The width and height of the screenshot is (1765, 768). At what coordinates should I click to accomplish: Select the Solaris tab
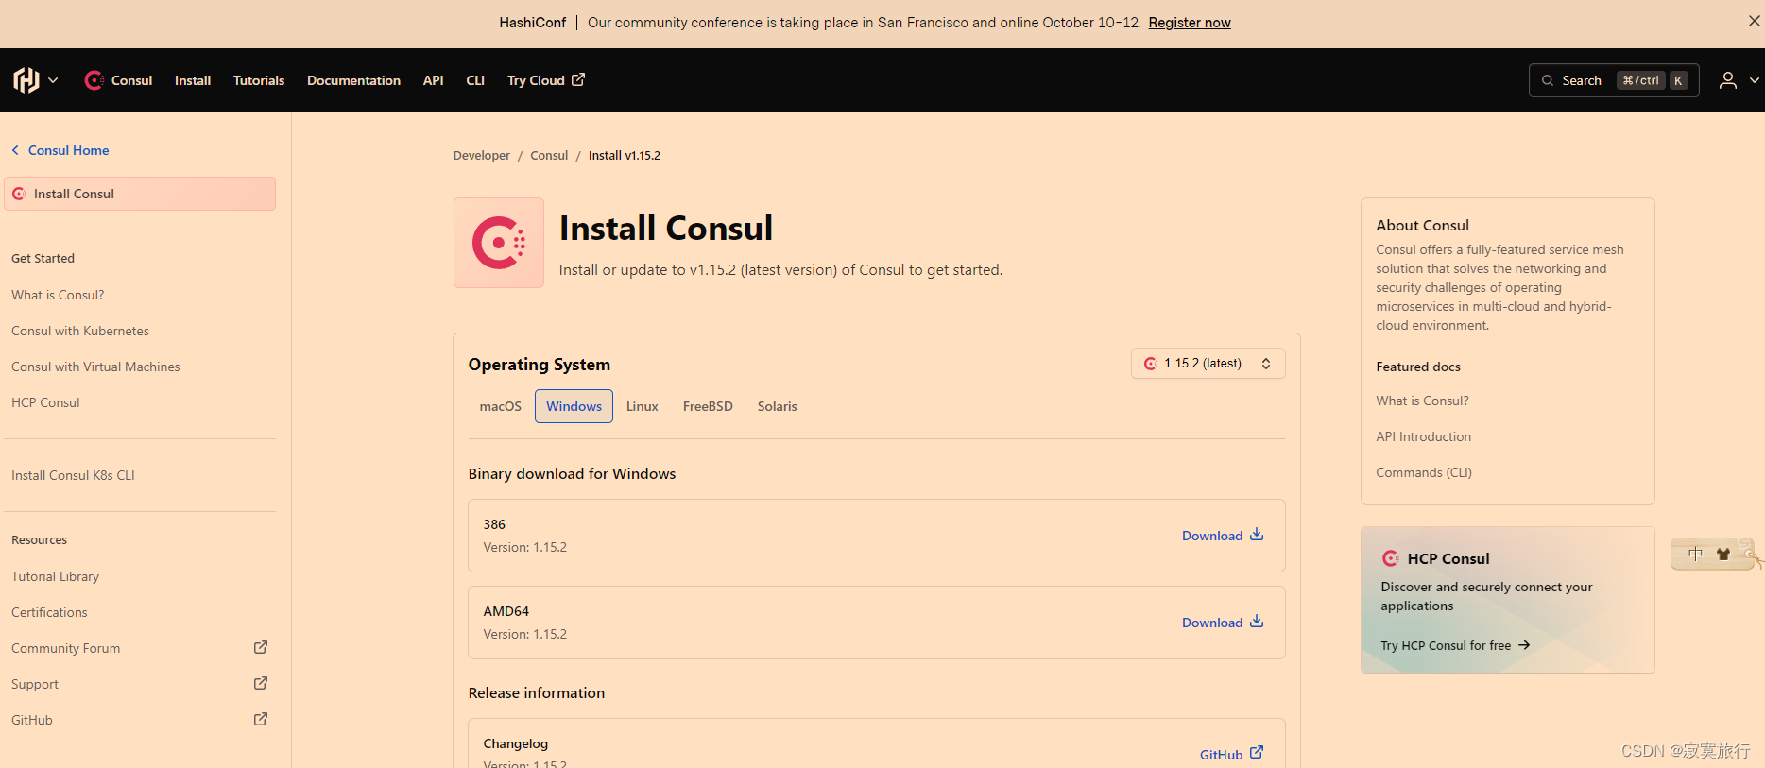click(777, 406)
